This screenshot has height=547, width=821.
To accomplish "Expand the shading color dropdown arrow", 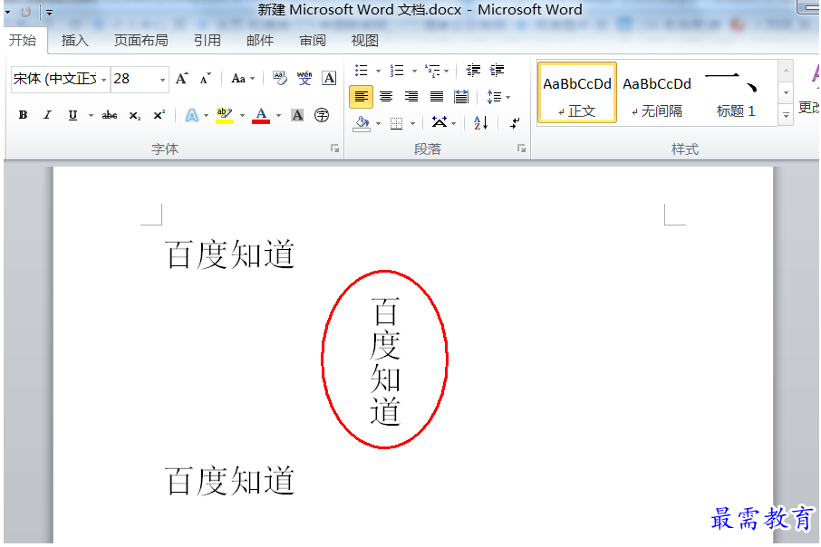I will click(378, 124).
